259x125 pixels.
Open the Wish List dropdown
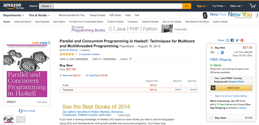coord(237,6)
